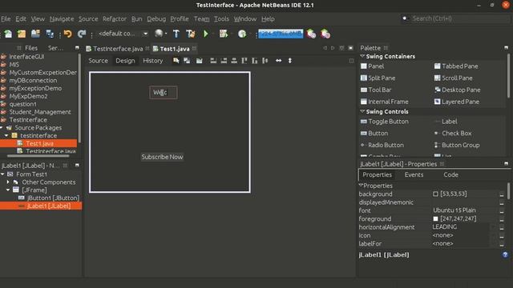513x288 pixels.
Task: Click the Align Top in Row icon
Action: (244, 61)
